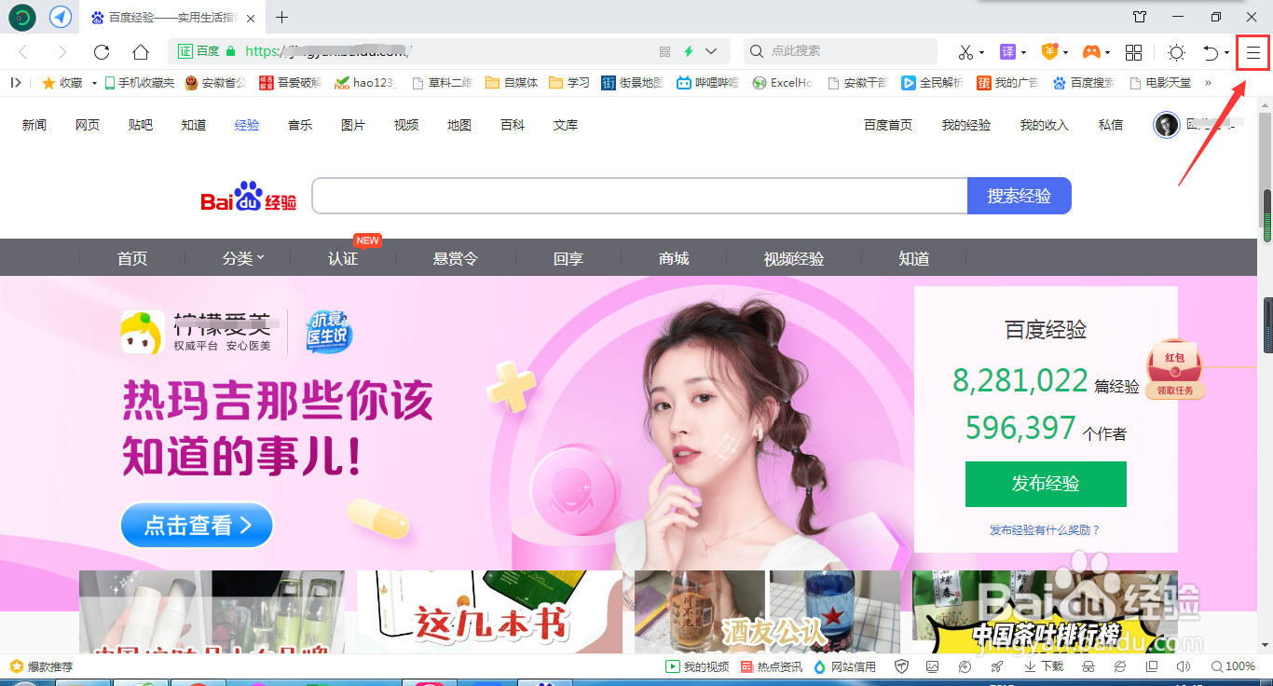Open the 发布经验有什么奖励？ link
The image size is (1273, 686).
pyautogui.click(x=1045, y=529)
